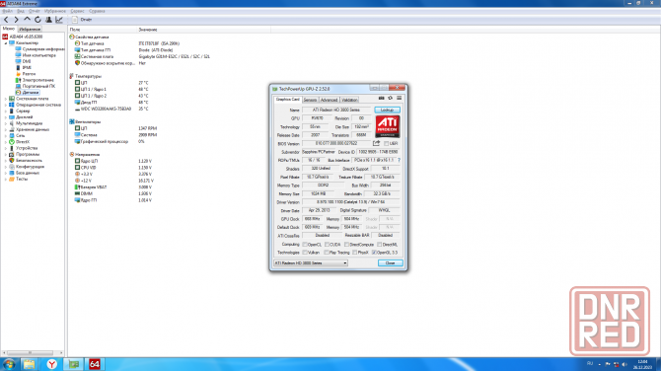Click Bus Interface question mark in GPU-Z
Screen dimensions: 661x371
click(x=399, y=160)
